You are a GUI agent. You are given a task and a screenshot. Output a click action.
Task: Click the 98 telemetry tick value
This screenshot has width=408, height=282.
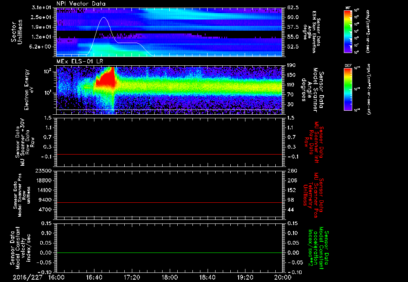click(x=290, y=200)
